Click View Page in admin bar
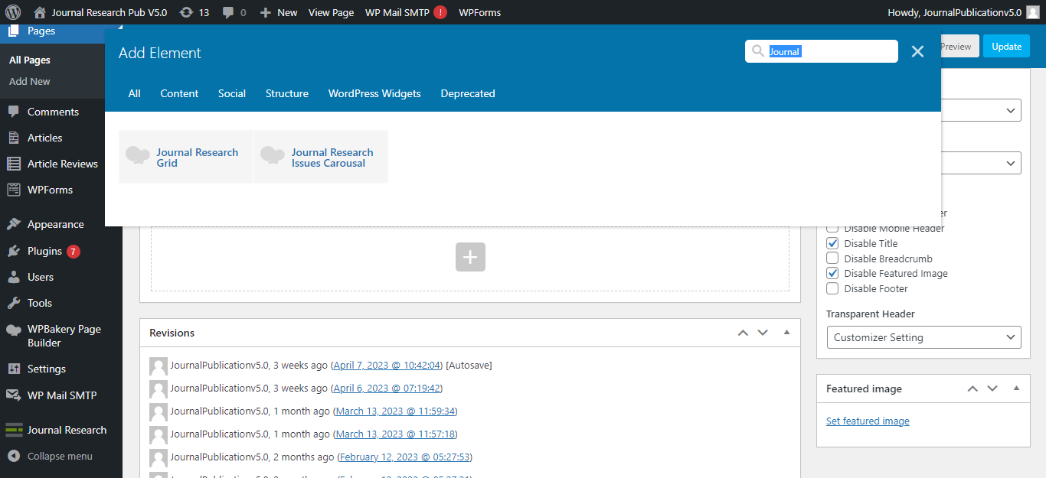 (331, 12)
